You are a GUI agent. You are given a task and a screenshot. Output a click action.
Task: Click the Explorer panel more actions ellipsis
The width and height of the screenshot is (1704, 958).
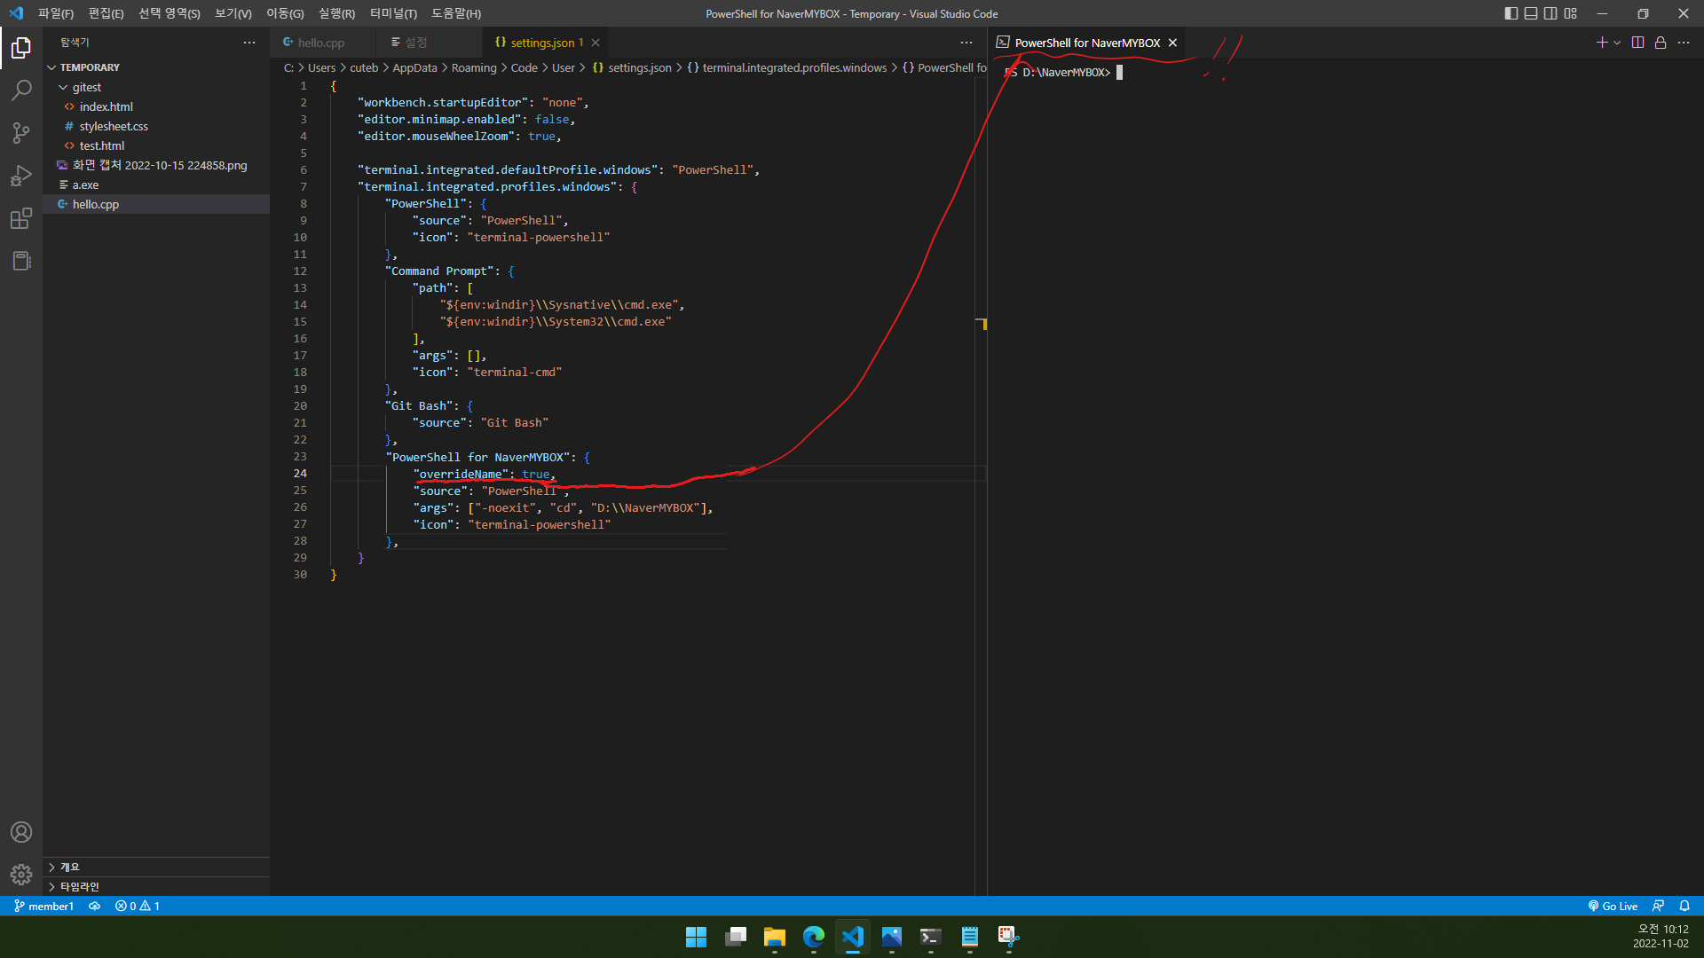[249, 43]
